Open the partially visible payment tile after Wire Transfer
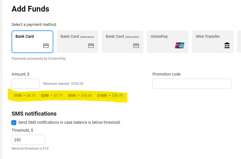Image resolution: width=241 pixels, height=159 pixels. (239, 42)
